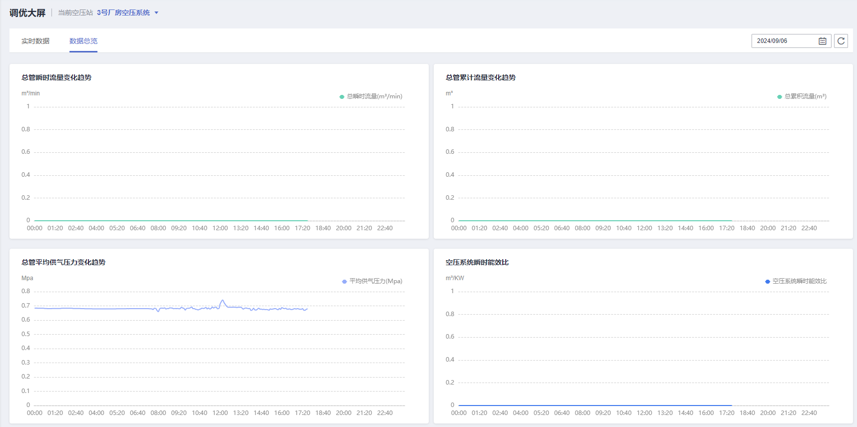
Task: Click the m³/KW unit label on the efficiency chart
Action: click(455, 278)
